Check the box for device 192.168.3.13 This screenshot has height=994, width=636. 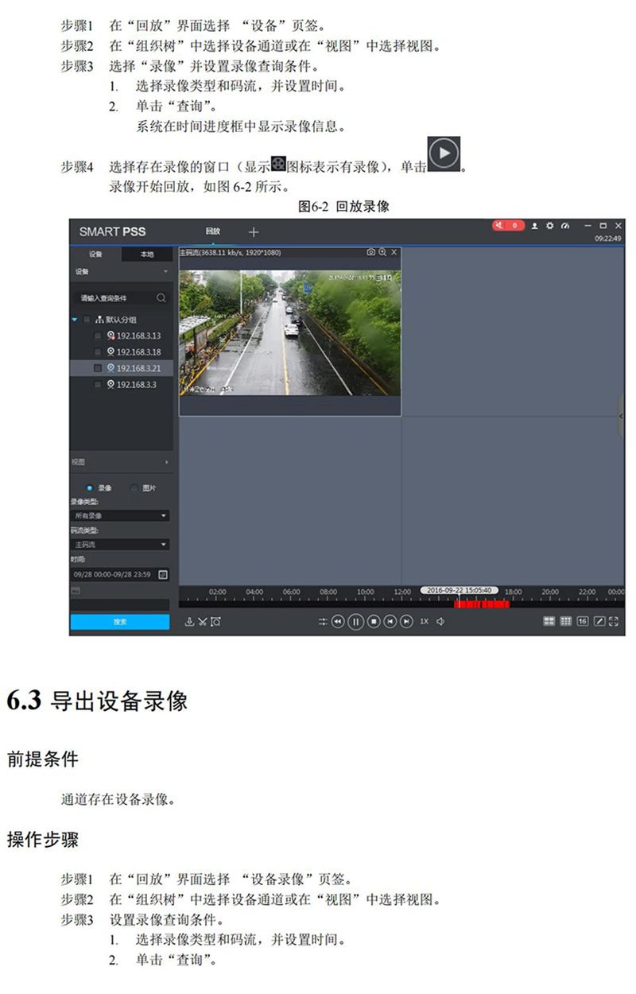click(x=98, y=336)
